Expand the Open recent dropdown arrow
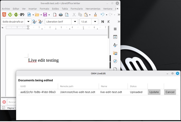The width and height of the screenshot is (181, 122). pos(41,15)
